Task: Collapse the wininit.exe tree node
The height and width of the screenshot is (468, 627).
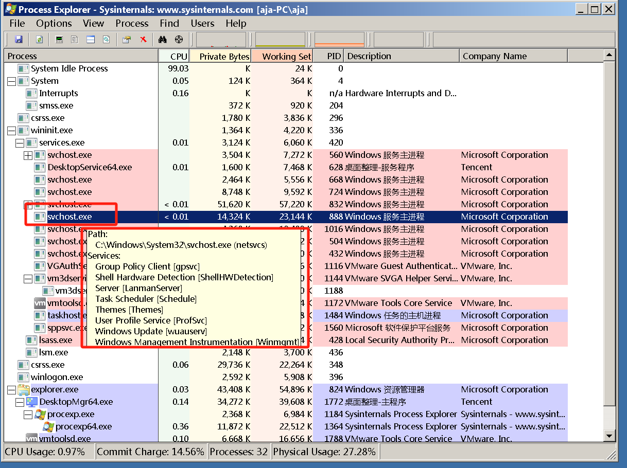Action: [11, 131]
